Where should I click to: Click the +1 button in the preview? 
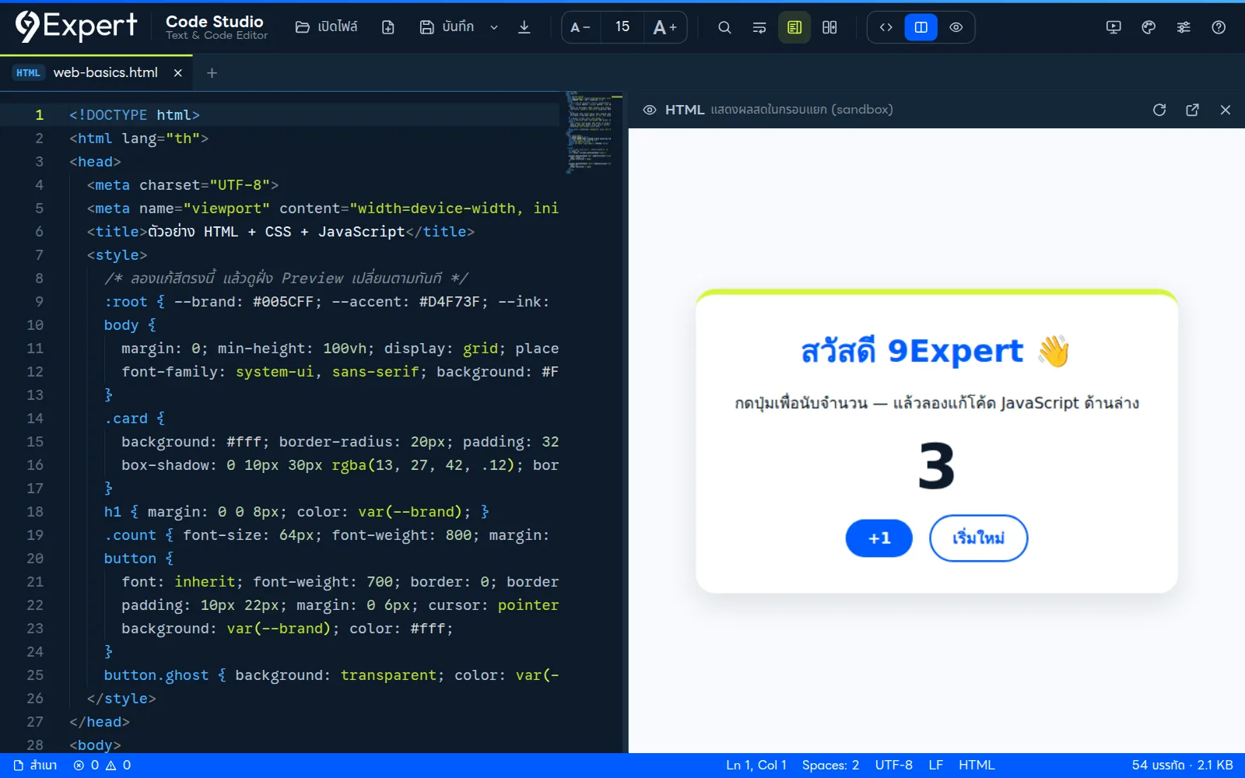pos(879,538)
